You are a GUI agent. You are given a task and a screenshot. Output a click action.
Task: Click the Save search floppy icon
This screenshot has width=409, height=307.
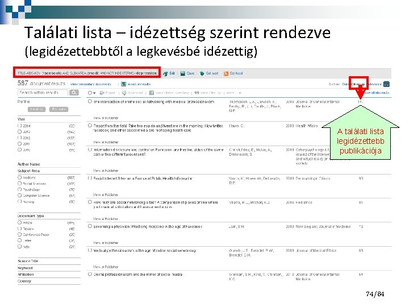(183, 73)
